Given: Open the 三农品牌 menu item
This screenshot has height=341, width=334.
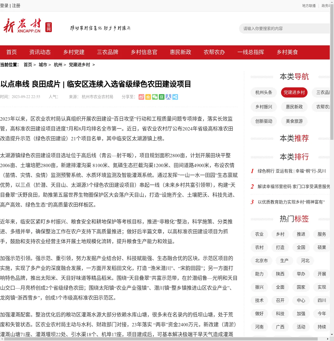Looking at the screenshot, I should (x=108, y=52).
